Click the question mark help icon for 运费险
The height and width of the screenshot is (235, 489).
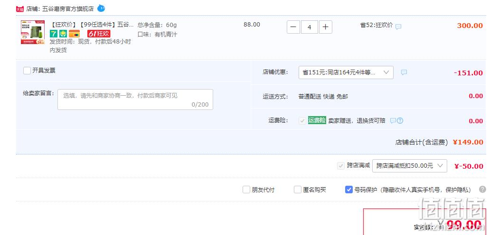tap(400, 120)
